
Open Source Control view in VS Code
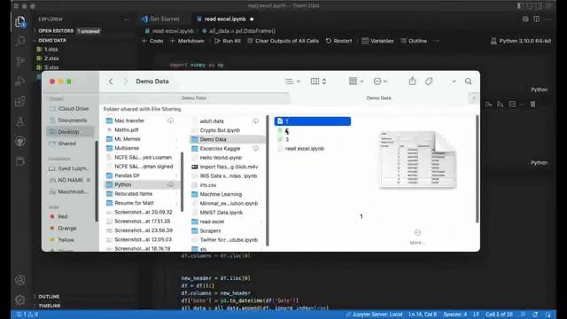pos(20,61)
